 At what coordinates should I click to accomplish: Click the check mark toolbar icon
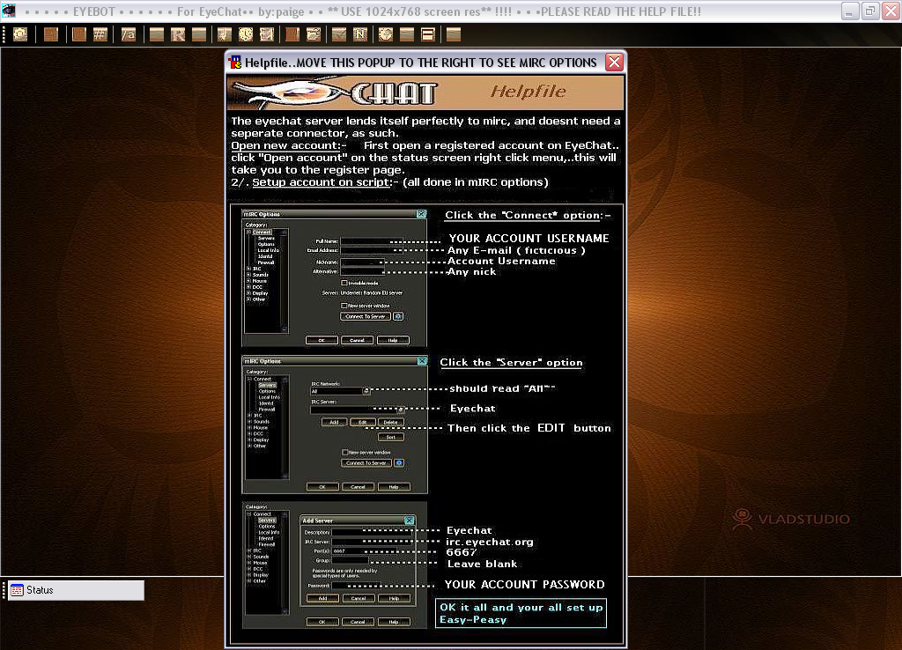point(339,34)
